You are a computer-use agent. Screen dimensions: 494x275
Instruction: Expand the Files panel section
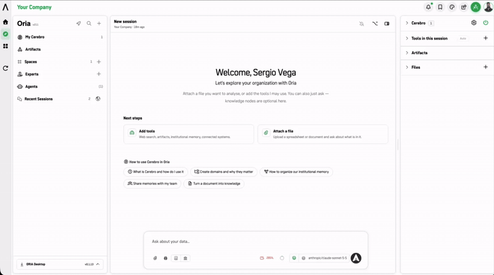407,67
